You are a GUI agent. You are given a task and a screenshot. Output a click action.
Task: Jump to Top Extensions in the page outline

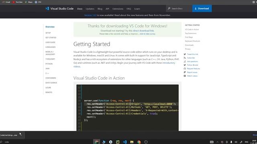pyautogui.click(x=191, y=33)
